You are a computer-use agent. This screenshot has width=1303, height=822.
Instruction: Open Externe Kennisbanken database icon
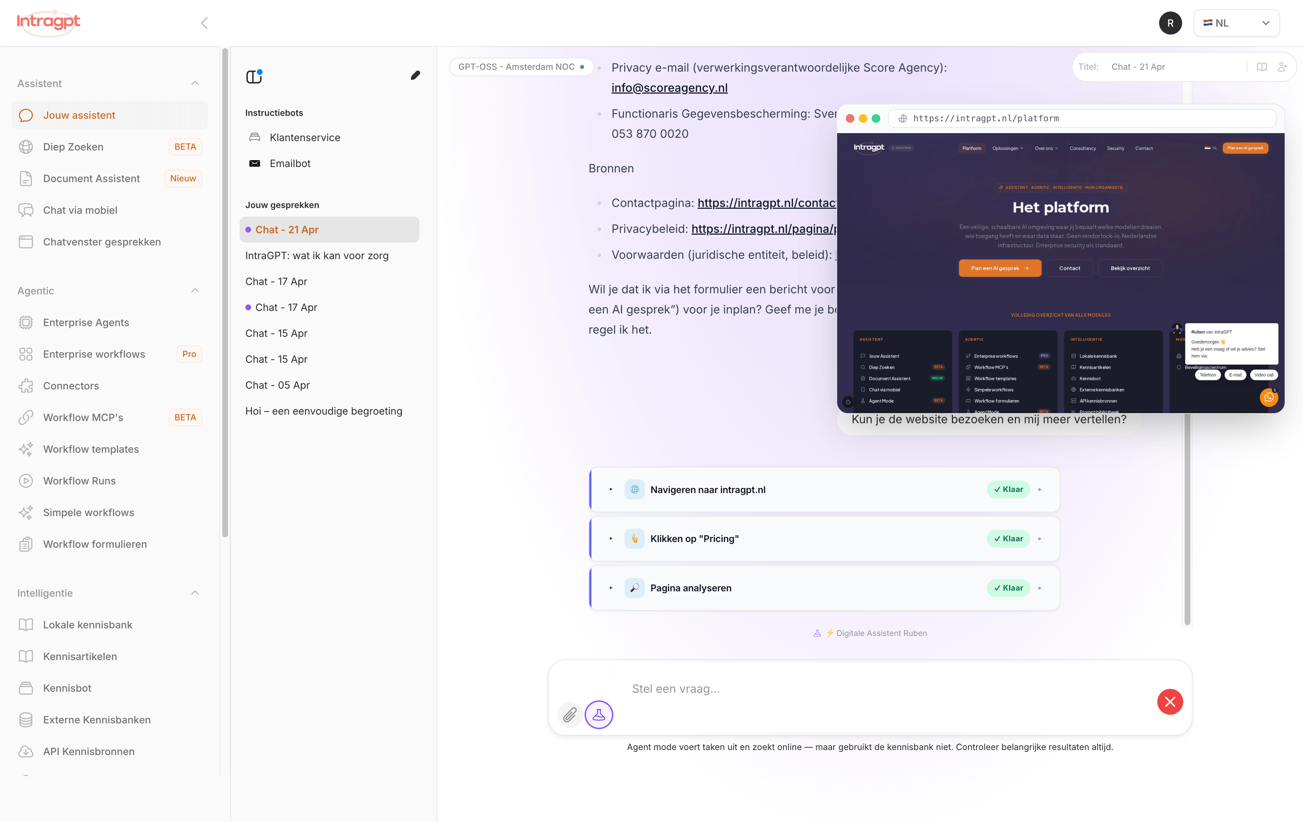coord(26,720)
